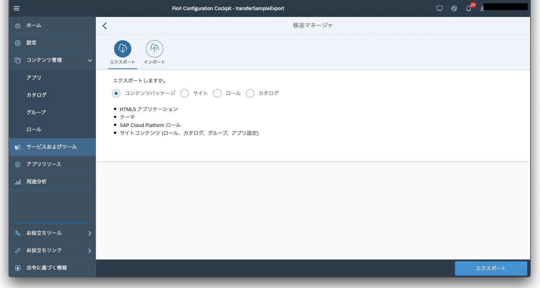Click the エクスポート cloud download icon

pos(123,49)
